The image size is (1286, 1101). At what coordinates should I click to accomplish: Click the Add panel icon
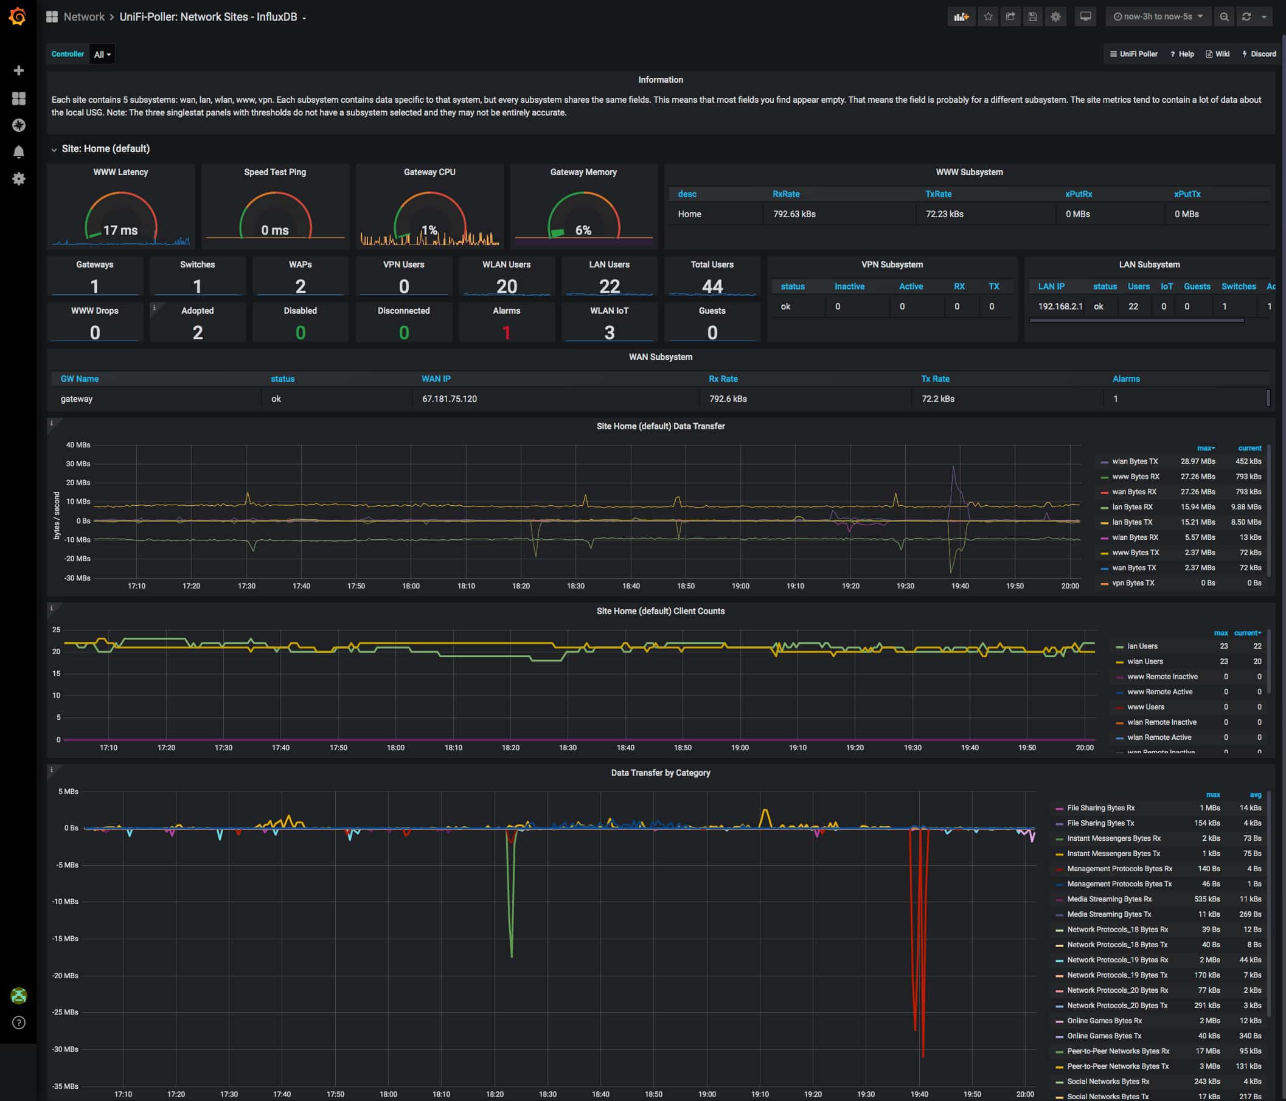pyautogui.click(x=961, y=17)
